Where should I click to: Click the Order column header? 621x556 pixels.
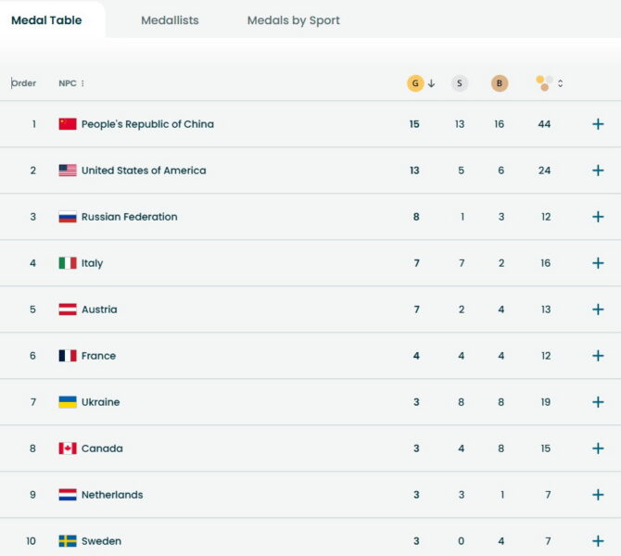point(24,83)
